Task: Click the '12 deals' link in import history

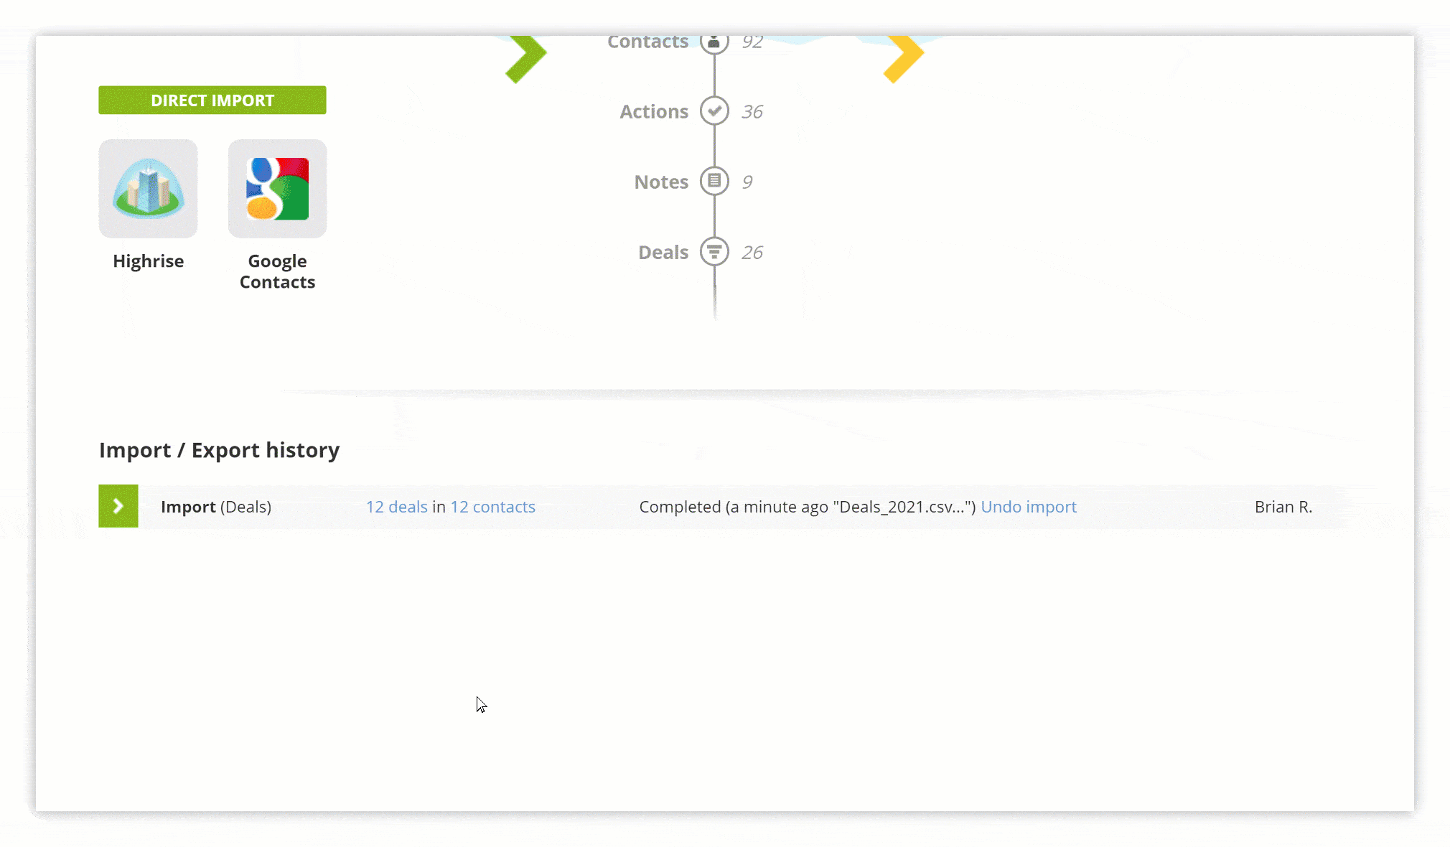Action: click(396, 506)
